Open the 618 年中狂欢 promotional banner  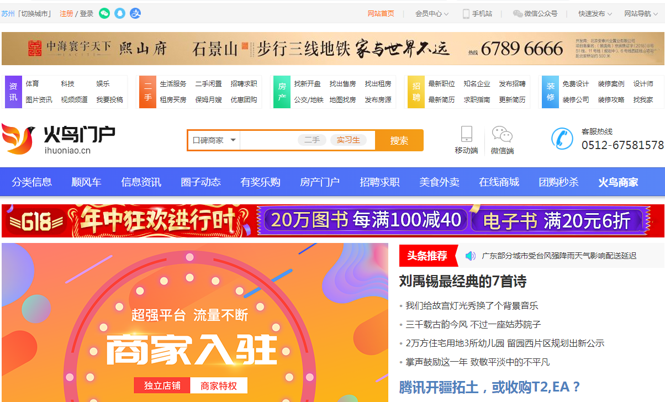point(332,221)
